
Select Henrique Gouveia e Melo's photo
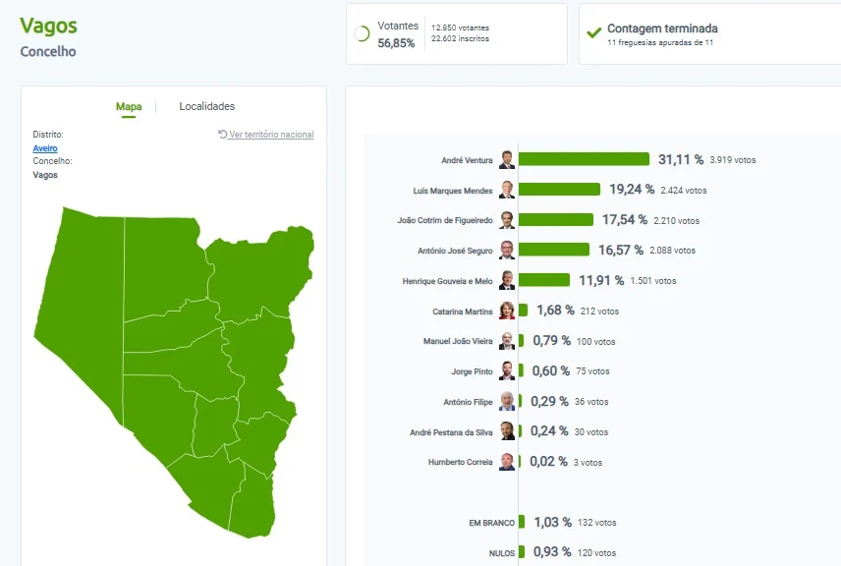click(x=507, y=281)
